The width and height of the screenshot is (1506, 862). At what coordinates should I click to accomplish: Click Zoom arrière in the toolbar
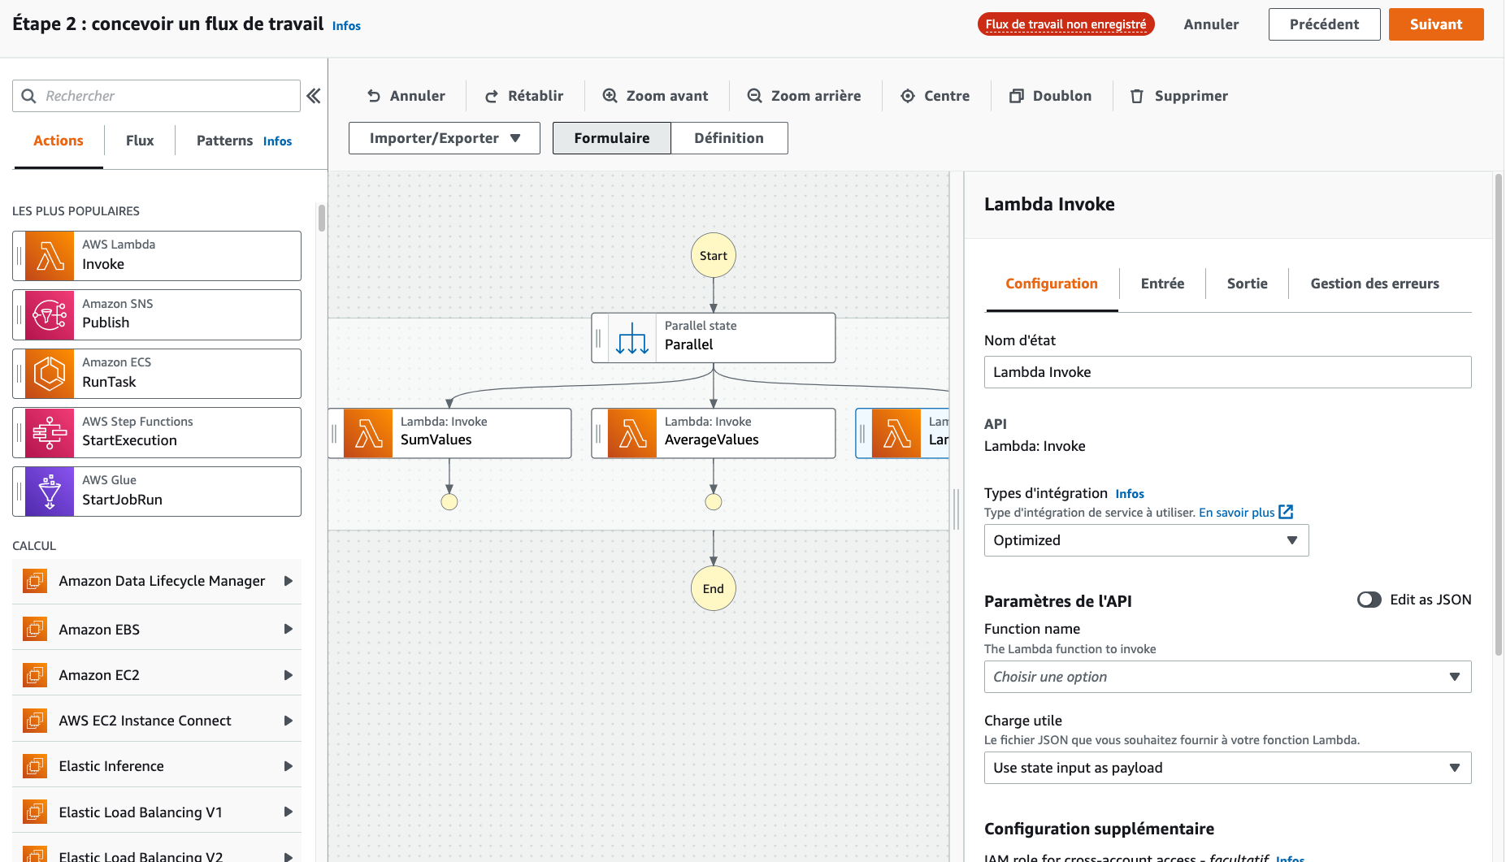[x=804, y=96]
